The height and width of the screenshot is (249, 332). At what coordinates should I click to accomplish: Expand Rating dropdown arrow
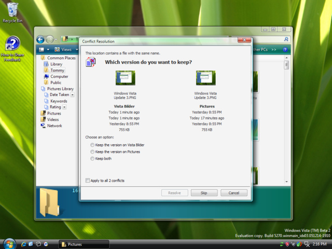[64, 107]
